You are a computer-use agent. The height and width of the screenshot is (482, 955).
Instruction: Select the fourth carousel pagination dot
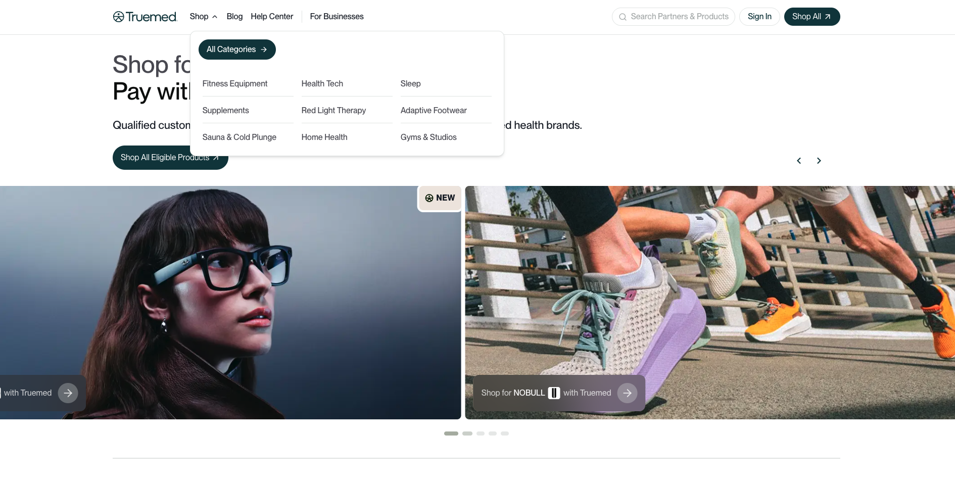click(x=493, y=433)
